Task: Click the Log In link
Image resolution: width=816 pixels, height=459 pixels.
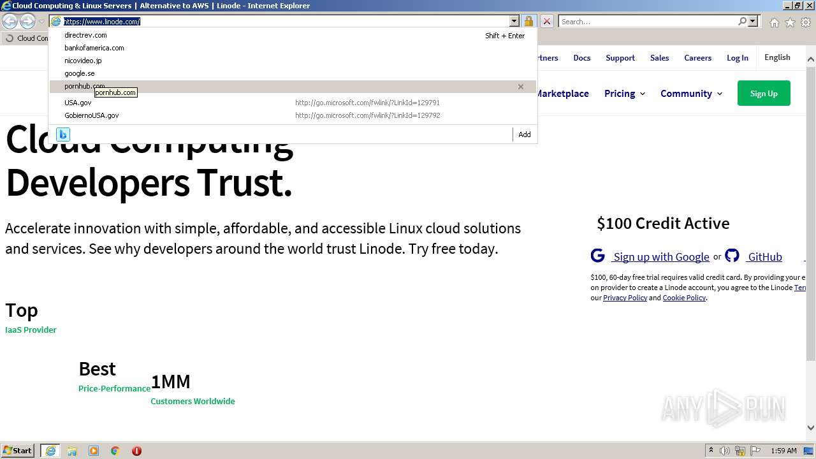Action: 738,58
